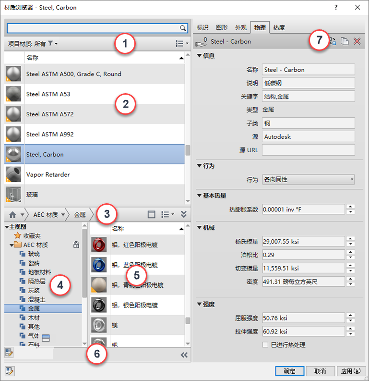Go to the library Home icon
This screenshot has width=369, height=381.
(12, 215)
